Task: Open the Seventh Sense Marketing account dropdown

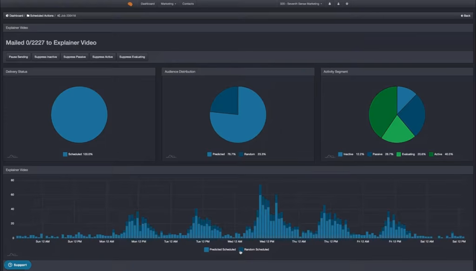Action: 301,4
